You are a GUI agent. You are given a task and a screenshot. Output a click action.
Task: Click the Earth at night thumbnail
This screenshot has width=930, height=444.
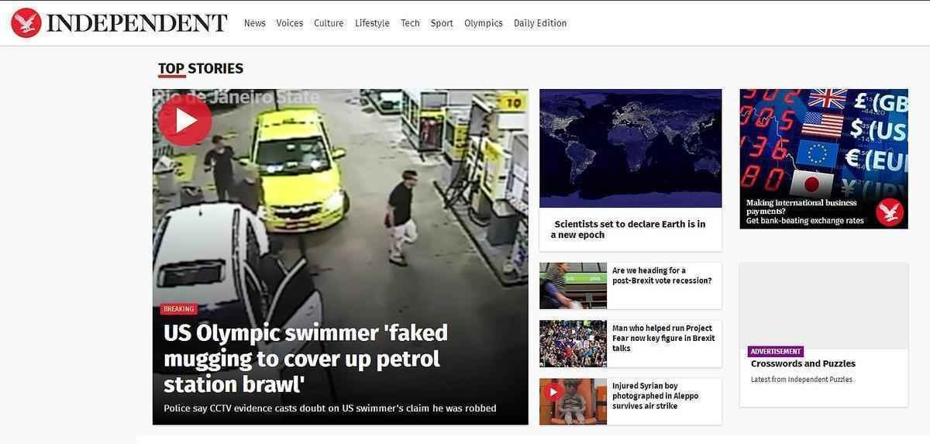pos(630,148)
